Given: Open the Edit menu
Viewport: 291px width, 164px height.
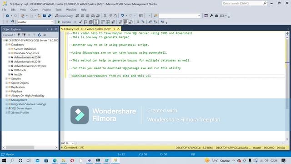Looking at the screenshot, I should click(x=13, y=10).
